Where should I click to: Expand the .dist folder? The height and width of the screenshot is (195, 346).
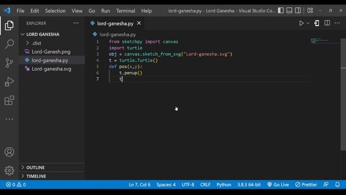[36, 43]
